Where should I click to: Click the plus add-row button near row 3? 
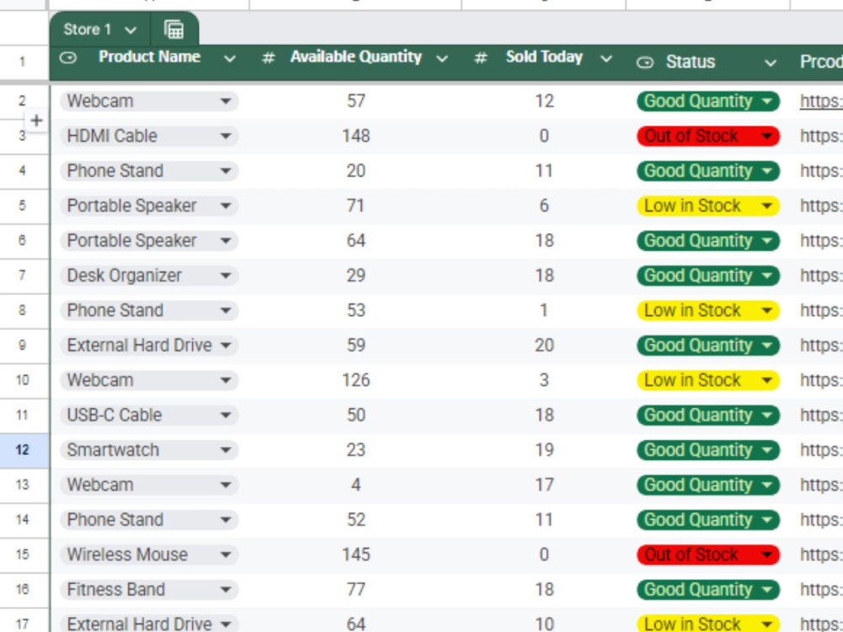click(36, 121)
